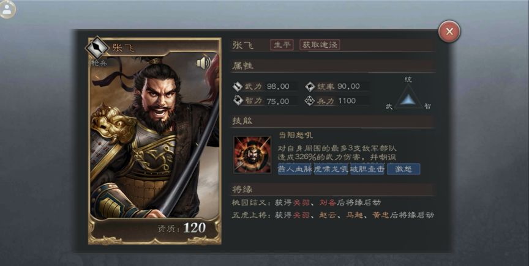The image size is (529, 266).
Task: Click the 枪兵 troop type diamond icon
Action: 97,48
